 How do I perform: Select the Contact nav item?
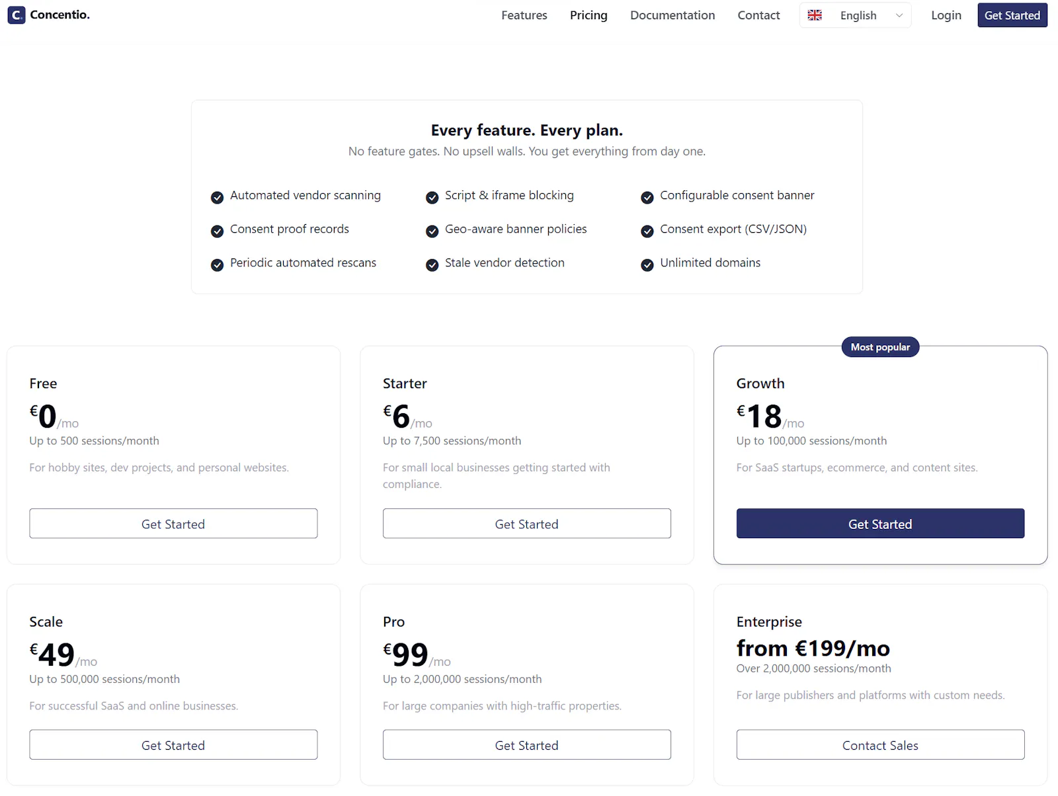click(758, 15)
